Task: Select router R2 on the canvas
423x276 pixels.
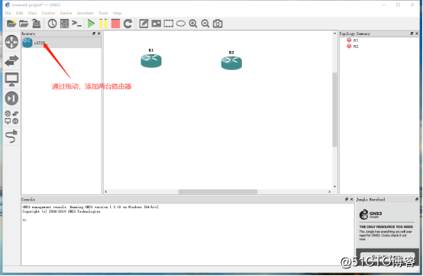Action: (x=231, y=63)
